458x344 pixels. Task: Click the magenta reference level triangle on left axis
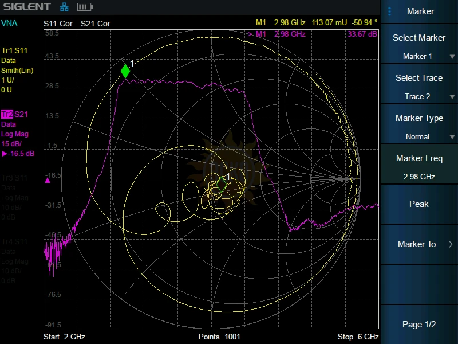click(48, 181)
